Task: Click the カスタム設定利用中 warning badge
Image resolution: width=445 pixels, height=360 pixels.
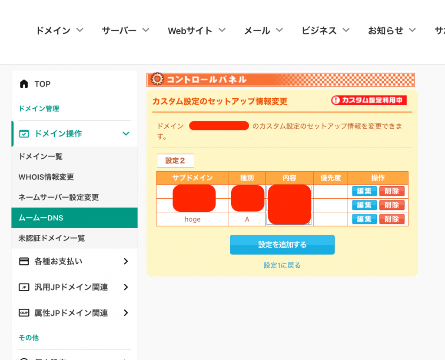Action: (369, 100)
